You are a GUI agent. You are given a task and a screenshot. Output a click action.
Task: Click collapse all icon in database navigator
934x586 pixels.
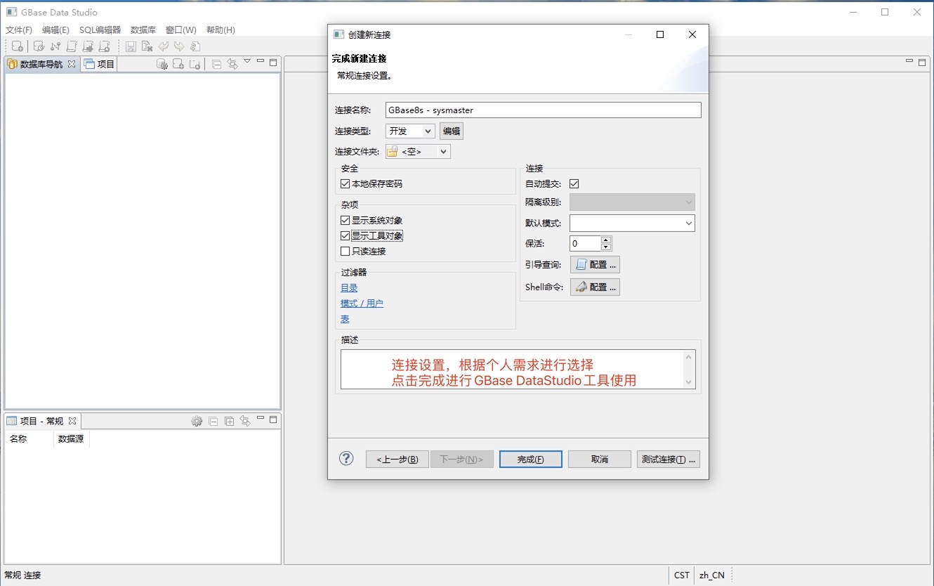(x=216, y=64)
